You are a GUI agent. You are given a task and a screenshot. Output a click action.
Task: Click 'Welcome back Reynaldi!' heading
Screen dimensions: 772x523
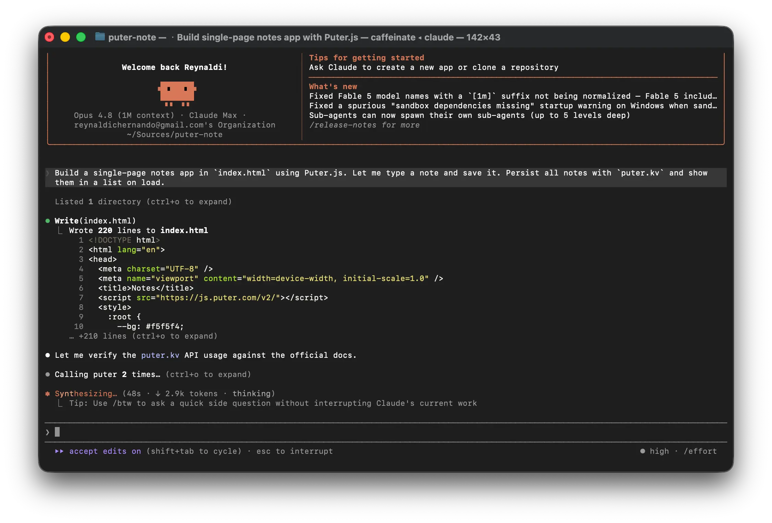(x=174, y=68)
